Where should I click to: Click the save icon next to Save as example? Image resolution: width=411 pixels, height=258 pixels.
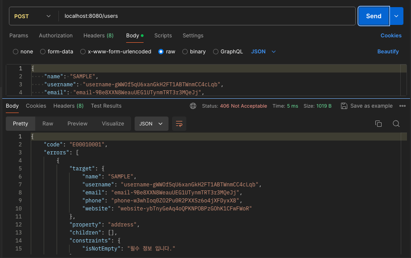[344, 106]
